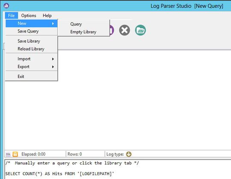Select New in the File menu
The height and width of the screenshot is (179, 231).
click(31, 24)
